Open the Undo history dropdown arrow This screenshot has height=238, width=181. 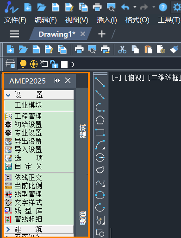135,7
